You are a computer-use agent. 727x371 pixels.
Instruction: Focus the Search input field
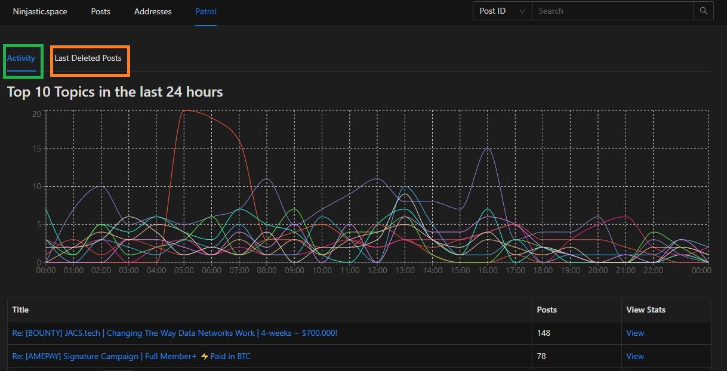(x=613, y=11)
